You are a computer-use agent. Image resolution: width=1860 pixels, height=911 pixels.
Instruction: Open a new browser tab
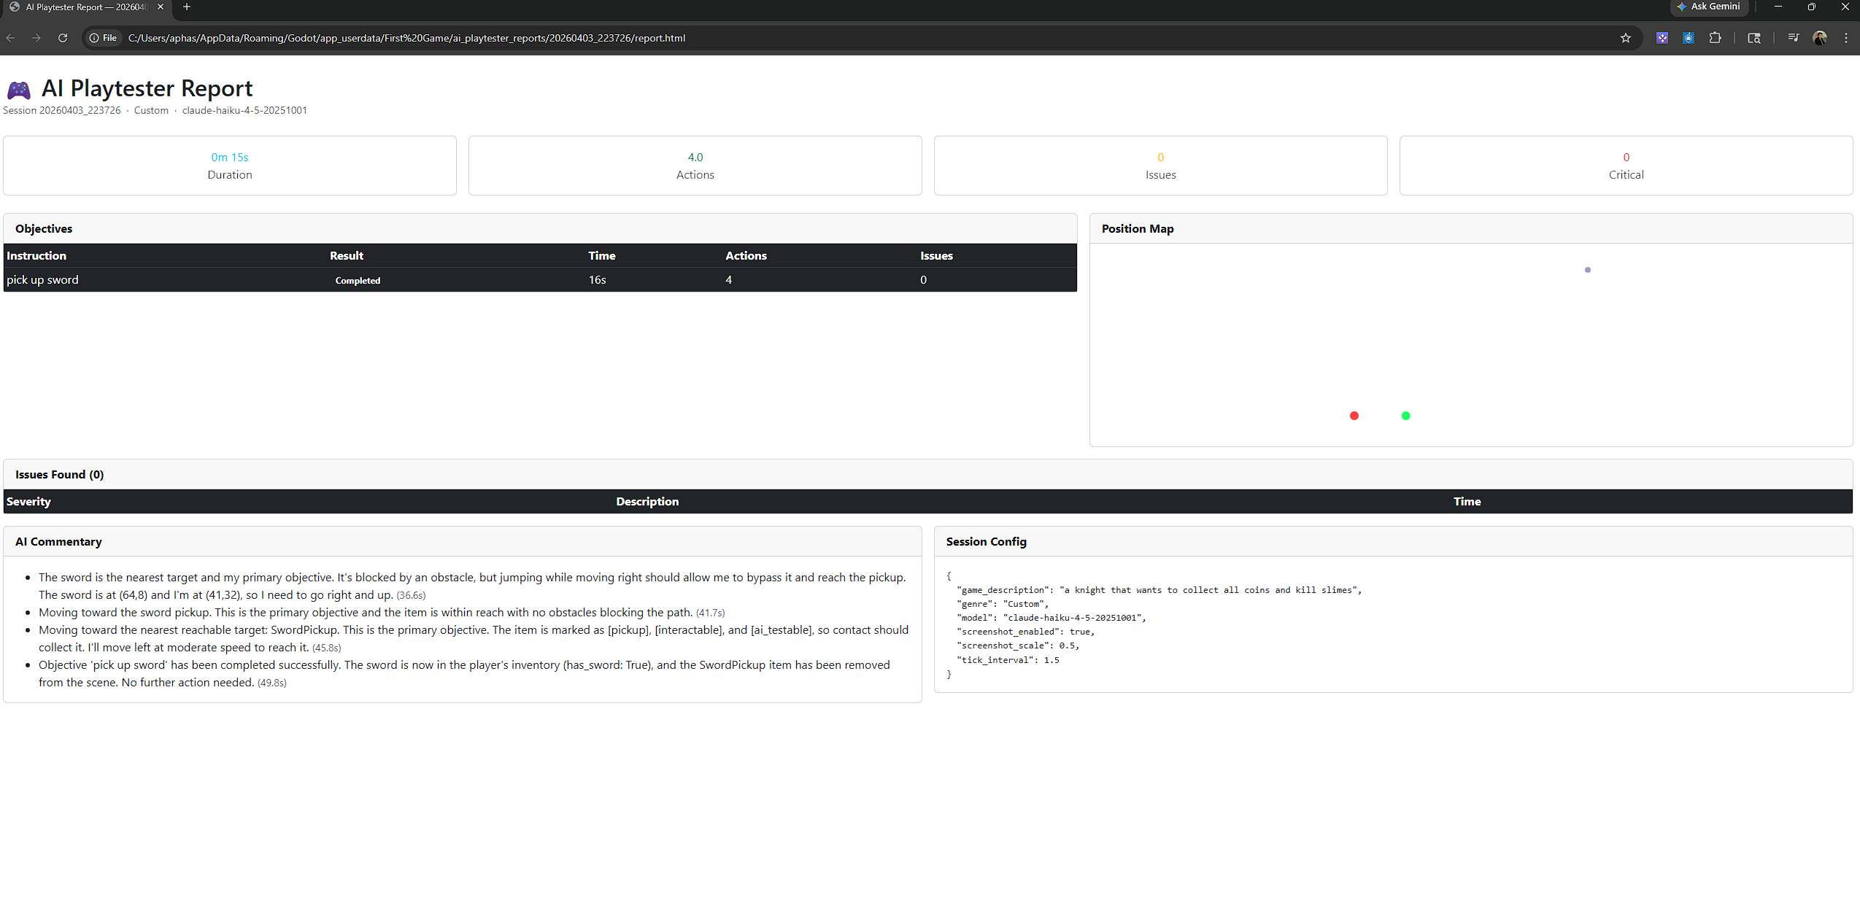187,7
